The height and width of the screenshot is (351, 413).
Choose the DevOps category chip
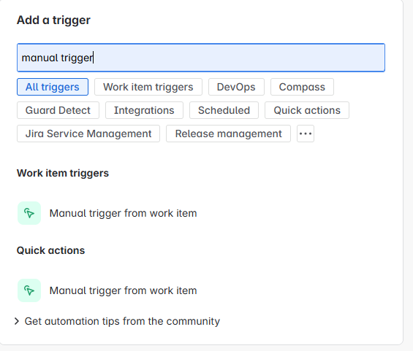coord(236,87)
